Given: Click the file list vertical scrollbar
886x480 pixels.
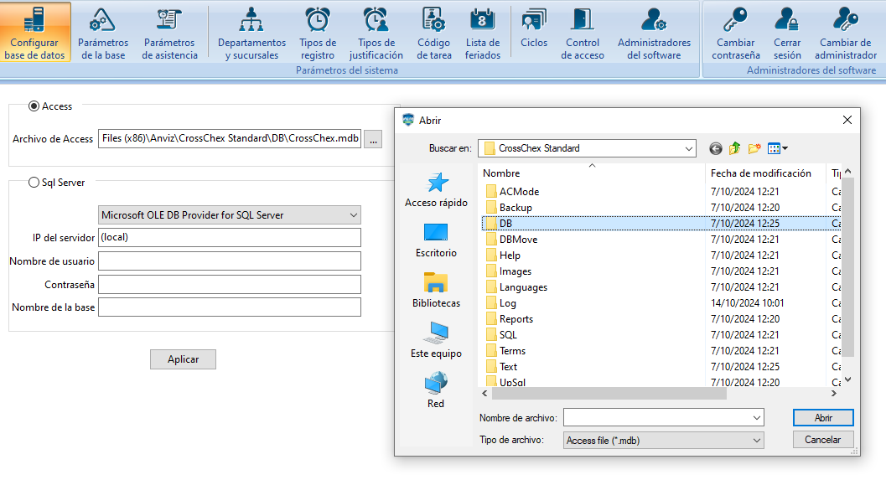Looking at the screenshot, I should pyautogui.click(x=847, y=267).
